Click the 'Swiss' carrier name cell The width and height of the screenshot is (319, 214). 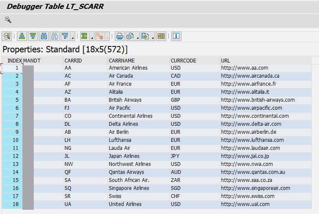click(139, 196)
